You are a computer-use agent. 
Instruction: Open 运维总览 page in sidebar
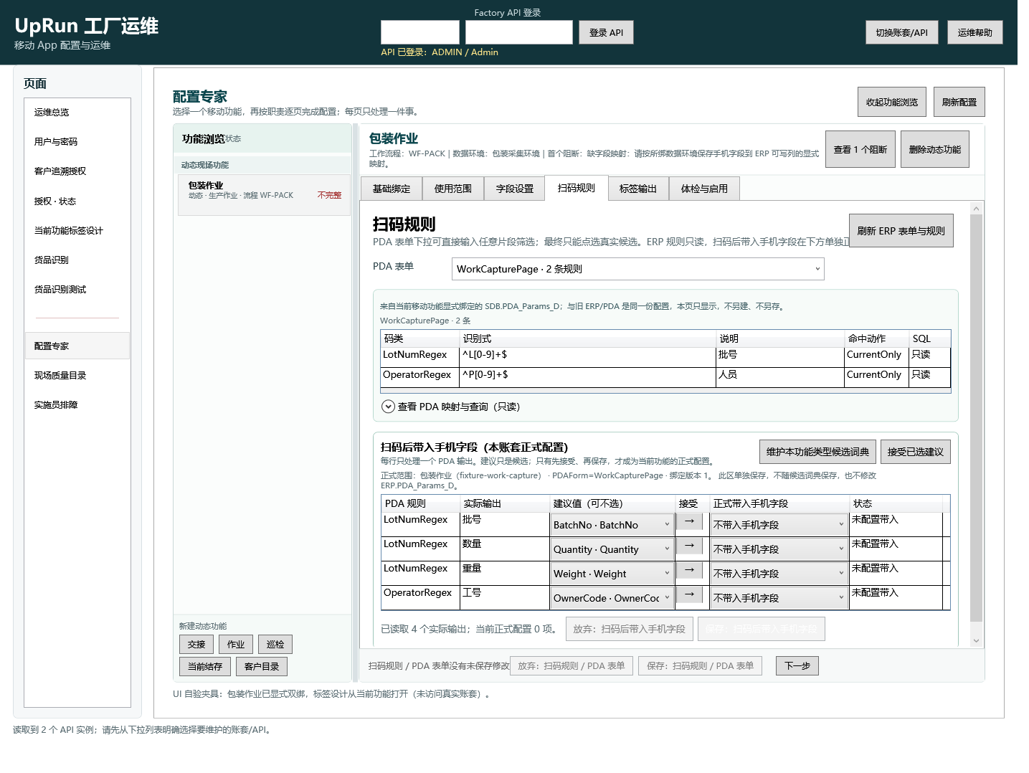pyautogui.click(x=77, y=113)
